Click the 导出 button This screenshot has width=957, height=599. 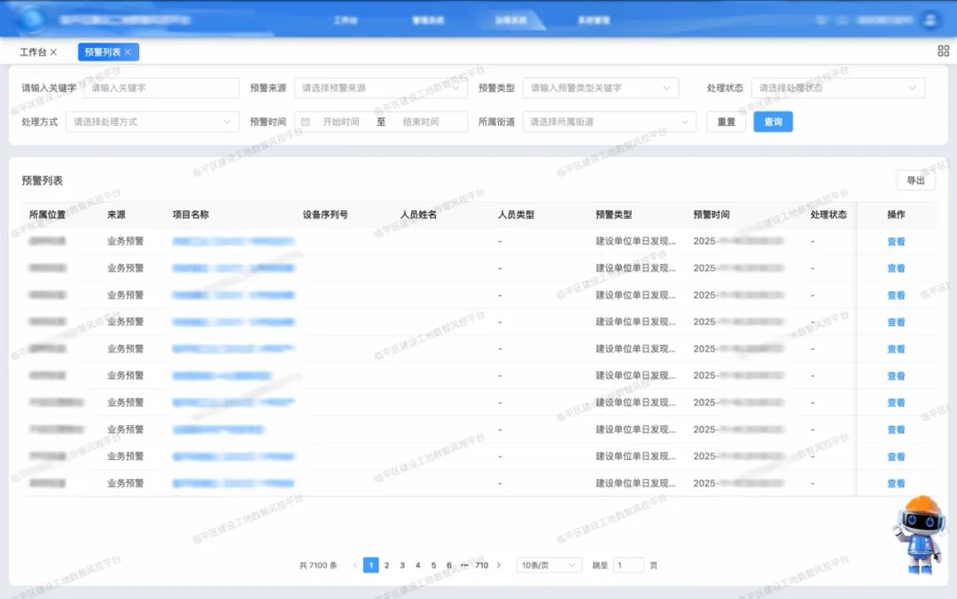pos(915,181)
